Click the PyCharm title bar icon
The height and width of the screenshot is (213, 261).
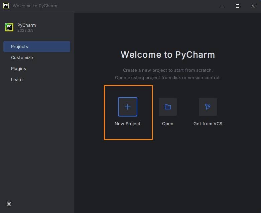coord(6,6)
